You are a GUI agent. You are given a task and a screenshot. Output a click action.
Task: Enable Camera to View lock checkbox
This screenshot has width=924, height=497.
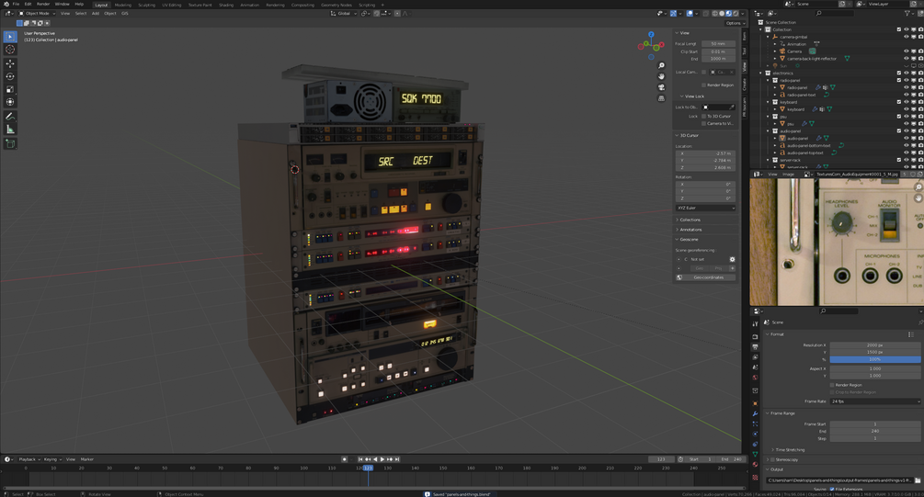click(x=703, y=124)
